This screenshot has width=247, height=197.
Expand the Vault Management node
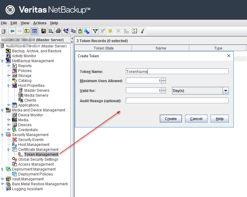(2, 179)
